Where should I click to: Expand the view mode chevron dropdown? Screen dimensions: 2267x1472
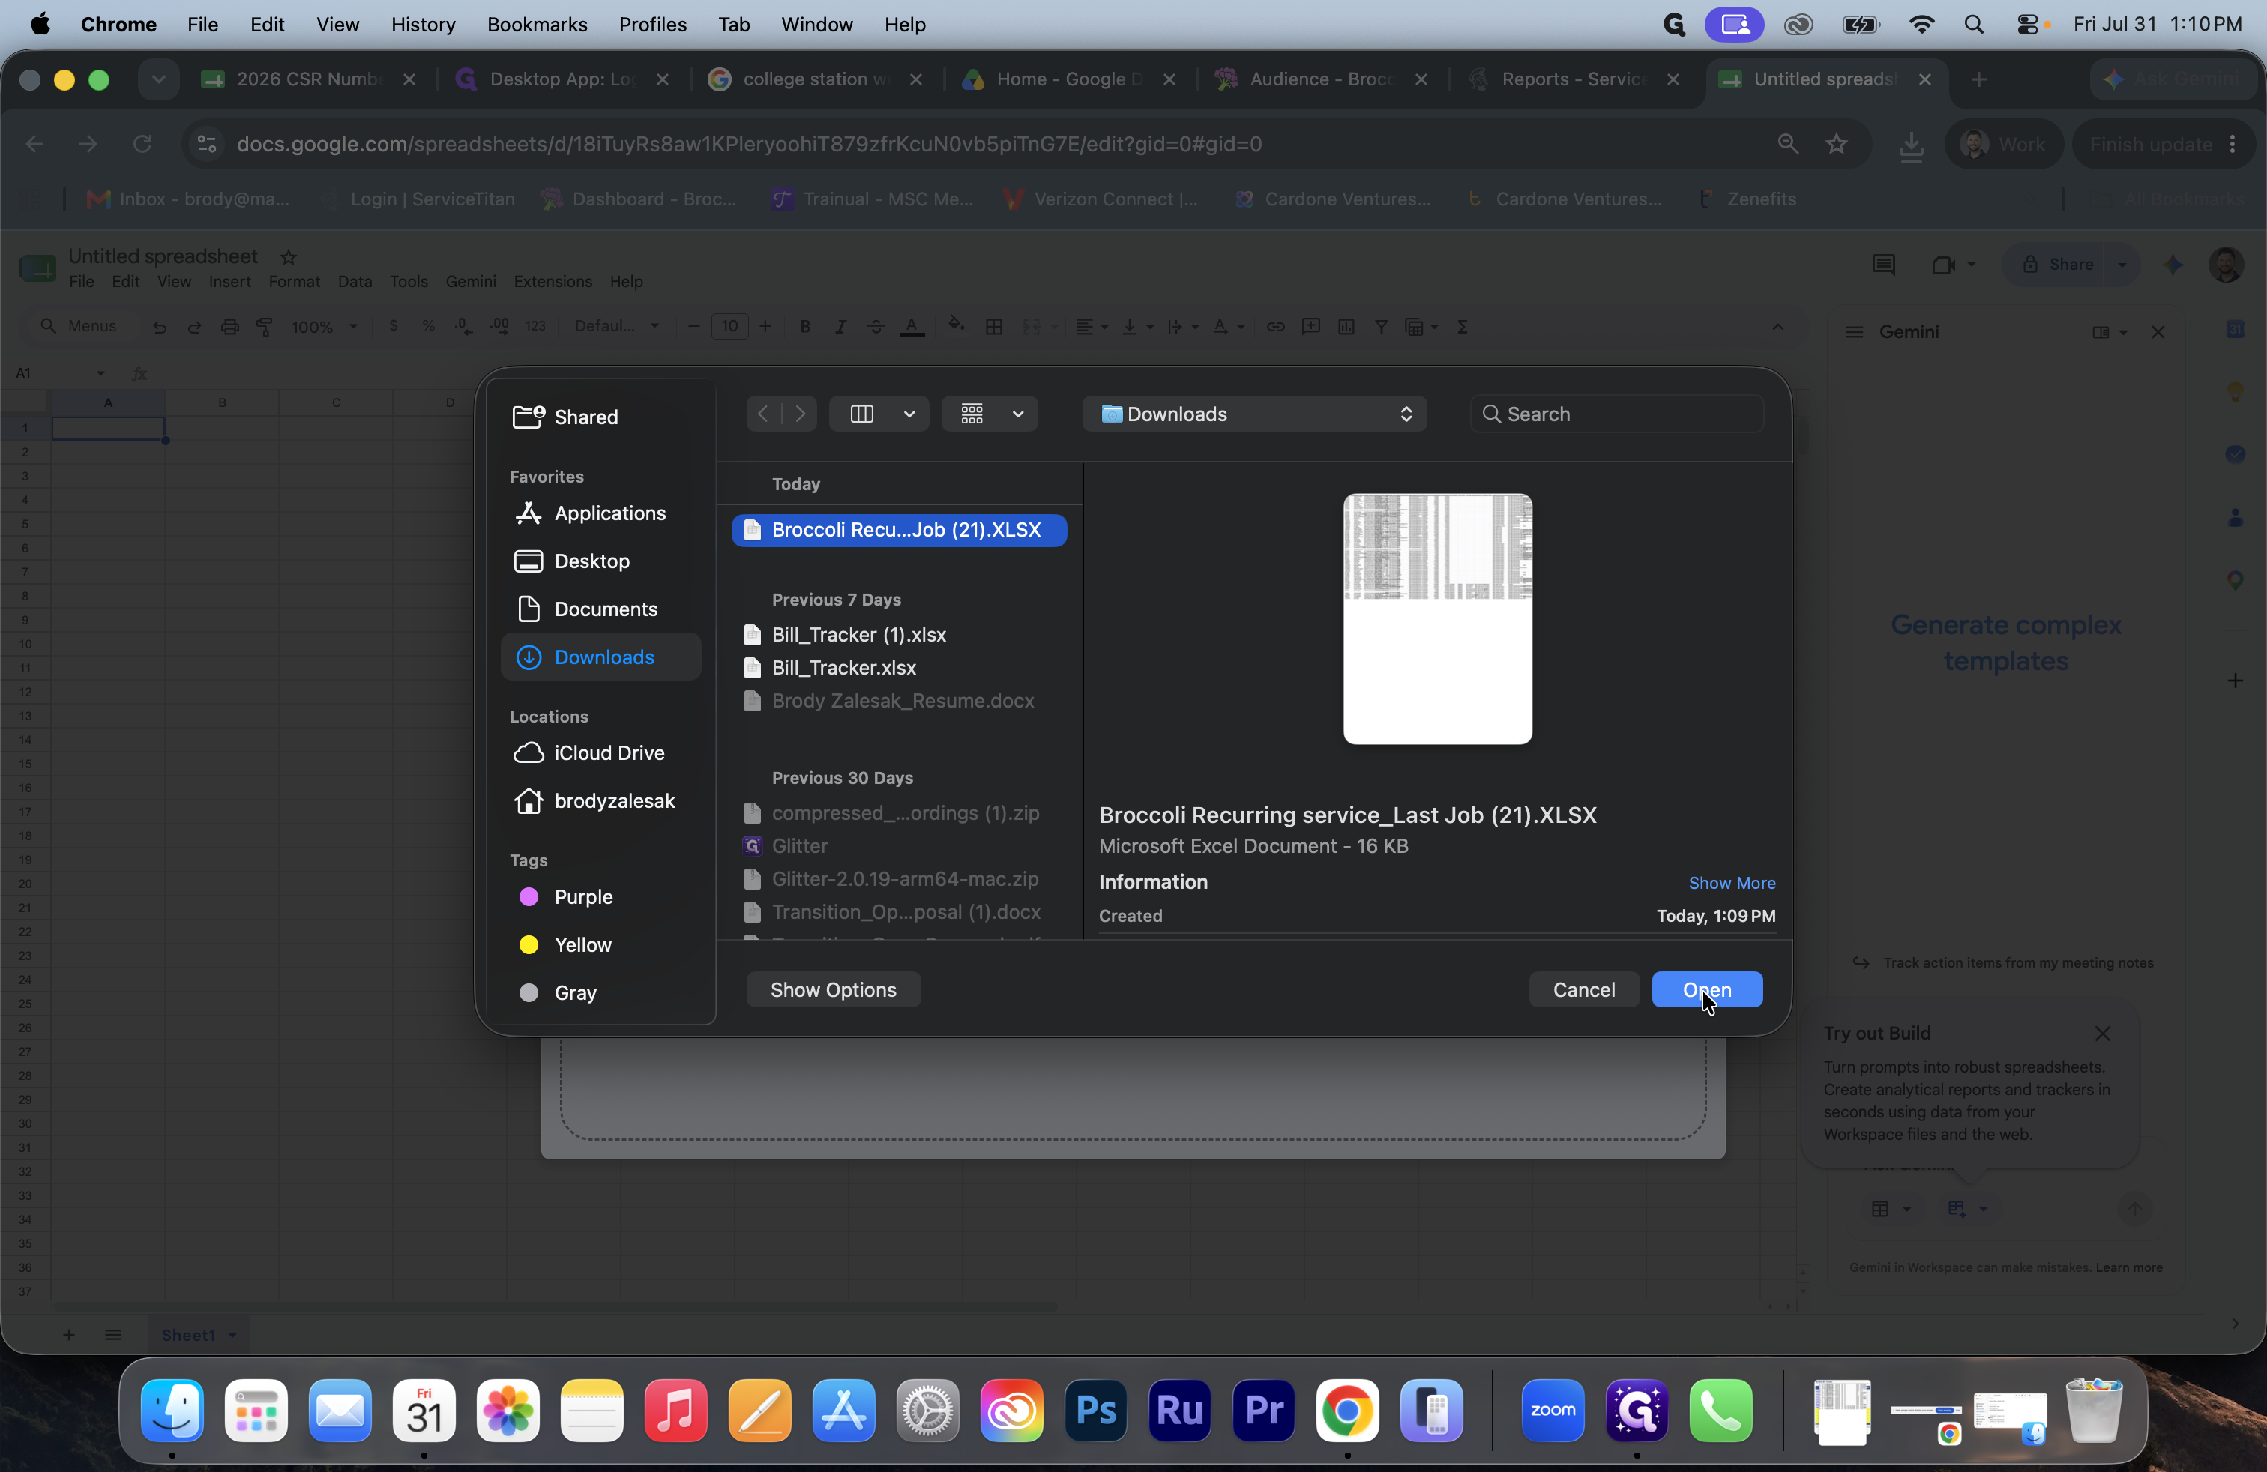pos(909,414)
